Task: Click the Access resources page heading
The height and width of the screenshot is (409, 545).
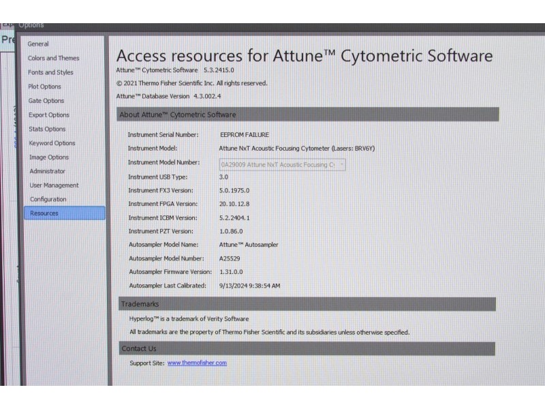Action: point(305,56)
